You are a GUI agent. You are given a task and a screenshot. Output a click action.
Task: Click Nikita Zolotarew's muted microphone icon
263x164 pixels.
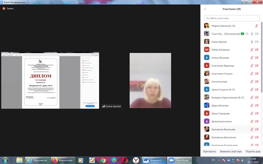(252, 50)
